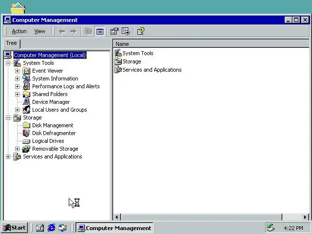
Task: Open the Properties toolbar icon
Action: click(x=115, y=31)
